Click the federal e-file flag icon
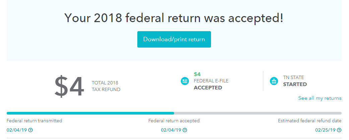Viewport: 349px width, 140px height. [185, 81]
